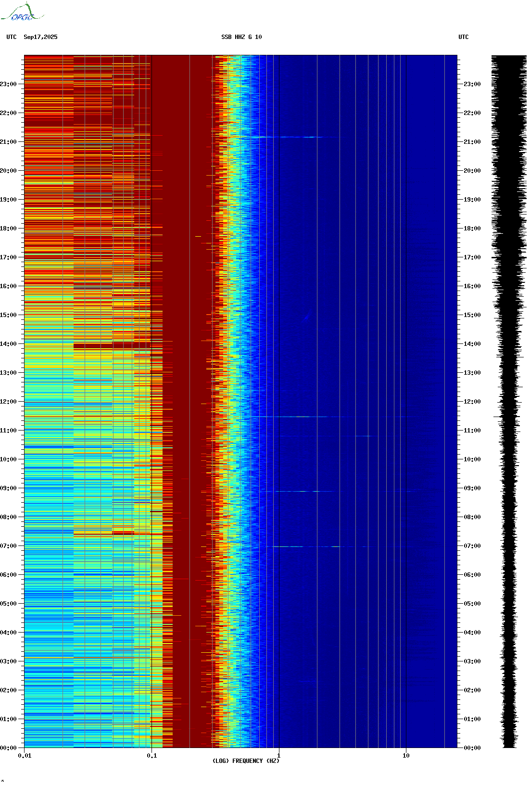Click the 0.01 frequency axis label

tap(25, 756)
